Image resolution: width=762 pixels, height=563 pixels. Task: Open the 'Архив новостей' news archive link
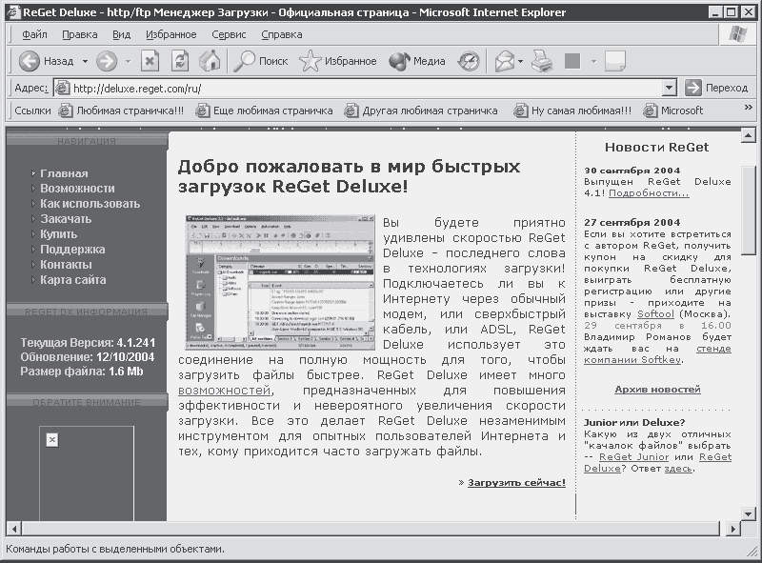pos(657,390)
